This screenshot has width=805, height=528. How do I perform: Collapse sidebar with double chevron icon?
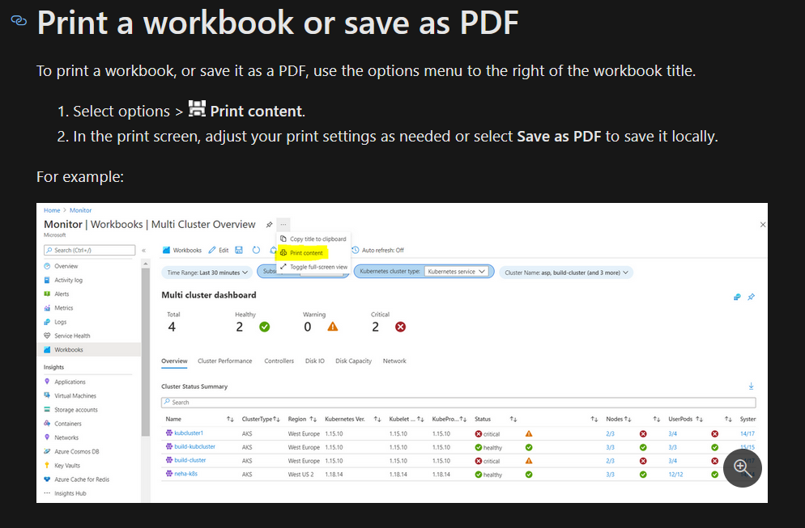[x=144, y=251]
